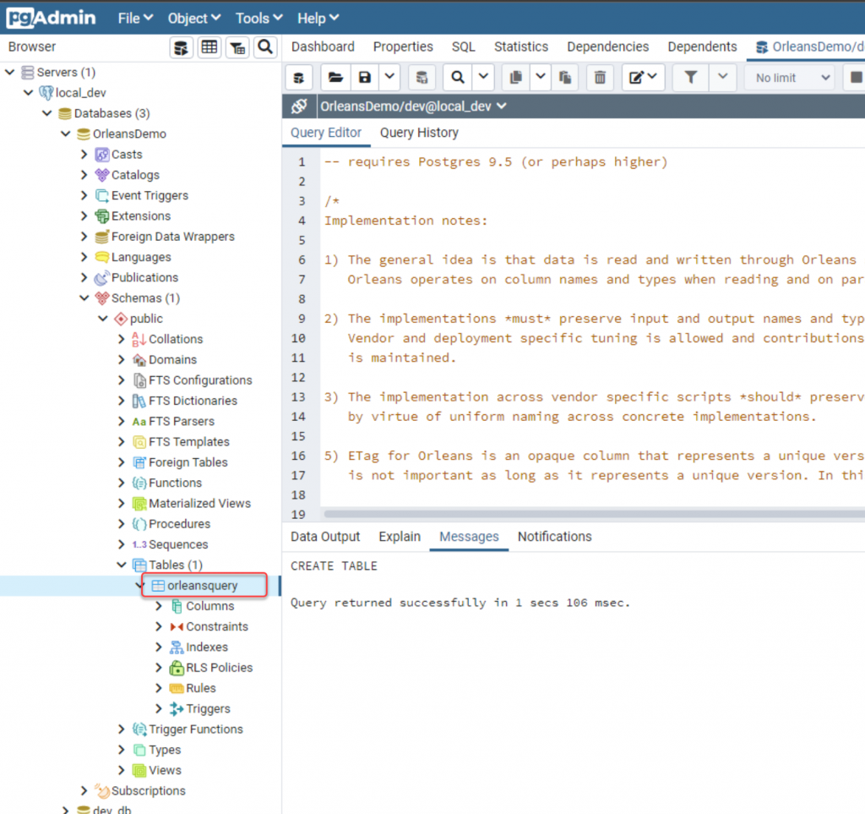Screen dimensions: 865x814
Task: Click the first query toolbar database icon
Action: point(299,78)
